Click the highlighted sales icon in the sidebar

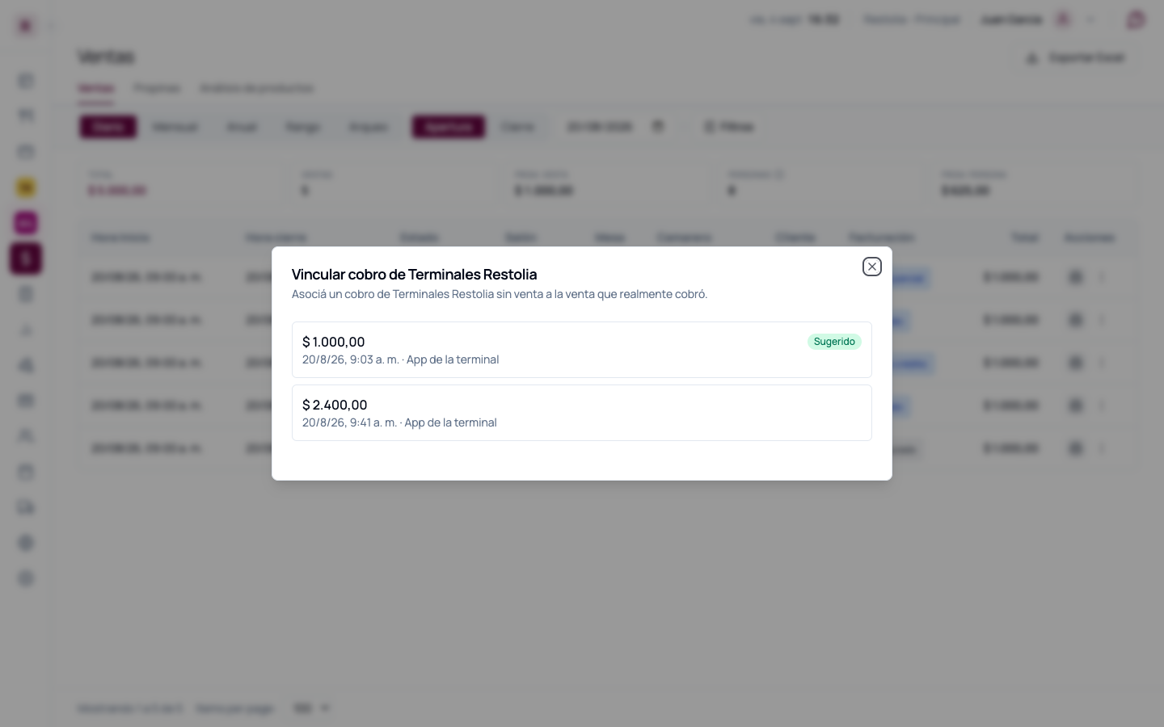(26, 258)
